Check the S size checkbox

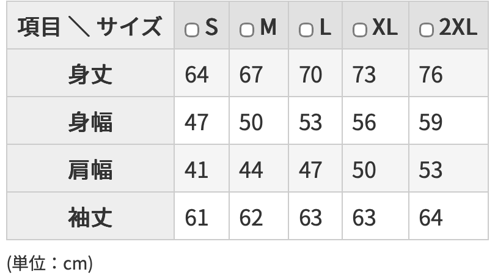coord(192,30)
